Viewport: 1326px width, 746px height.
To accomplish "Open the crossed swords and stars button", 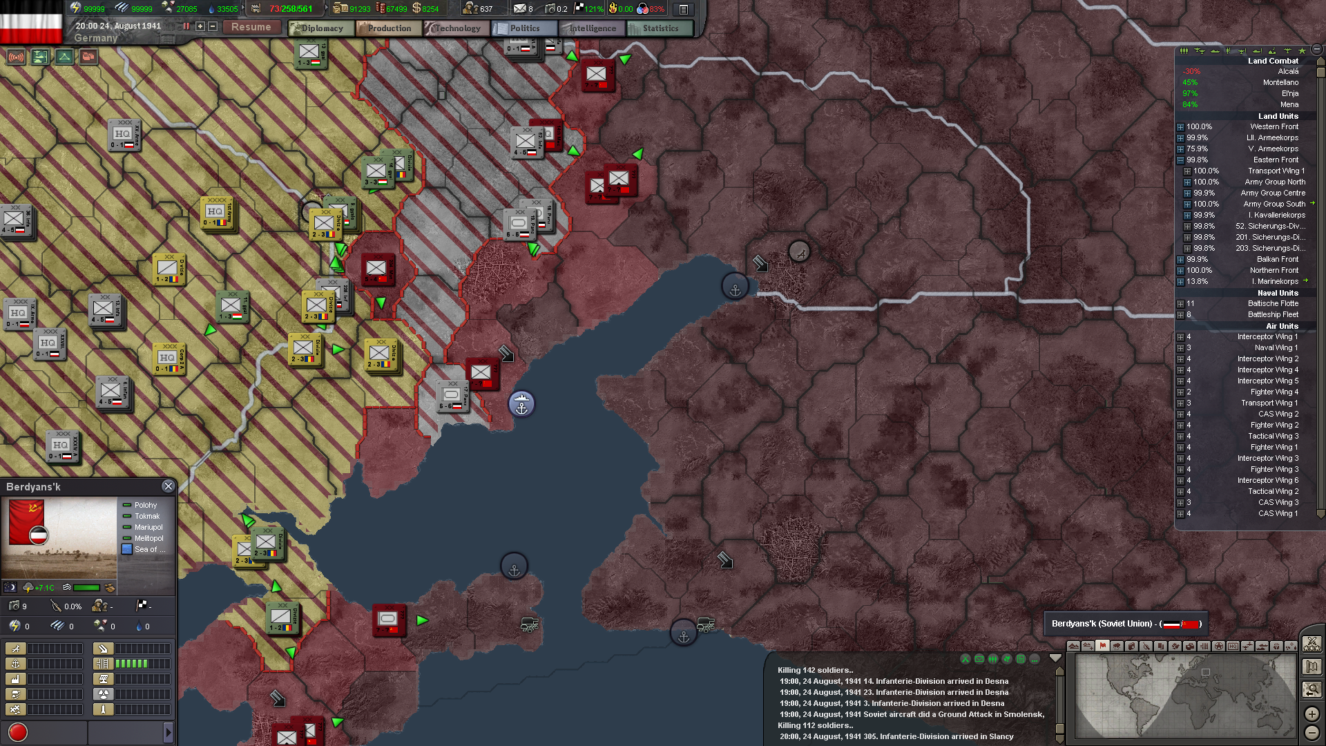I will tap(1311, 644).
